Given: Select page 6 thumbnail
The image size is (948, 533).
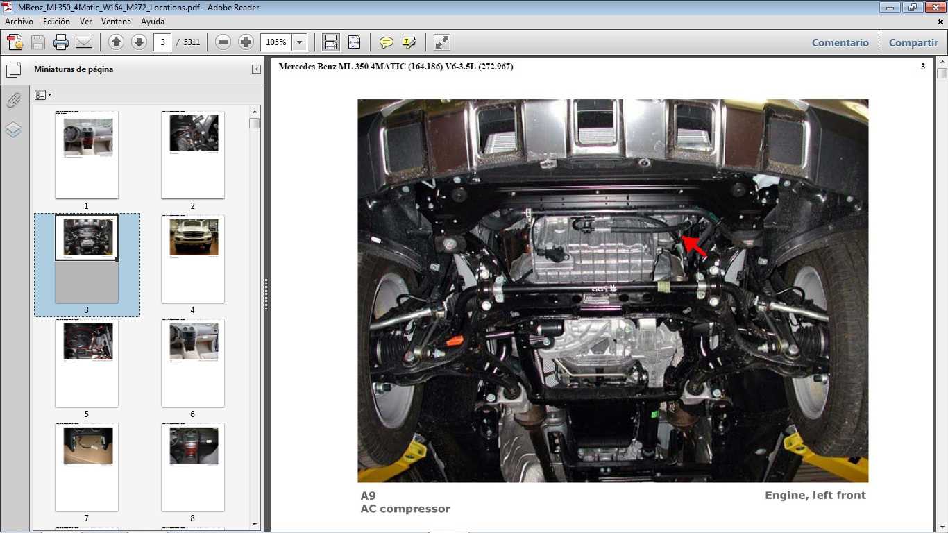Looking at the screenshot, I should 193,363.
